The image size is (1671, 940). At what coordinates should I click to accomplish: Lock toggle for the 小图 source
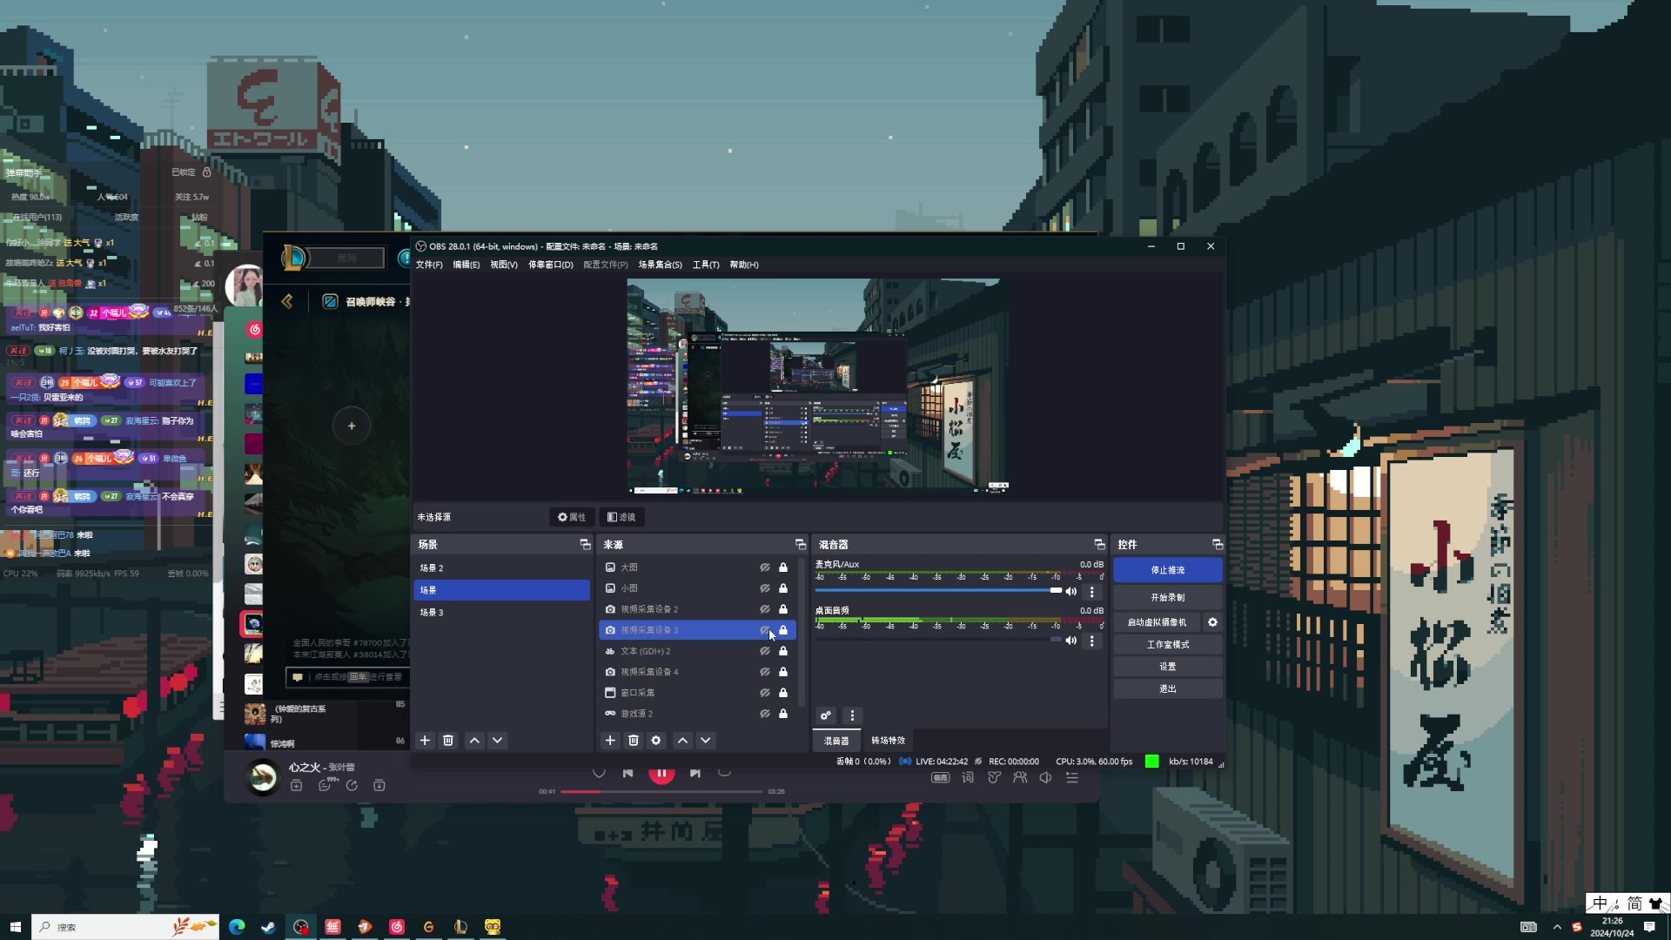[783, 588]
